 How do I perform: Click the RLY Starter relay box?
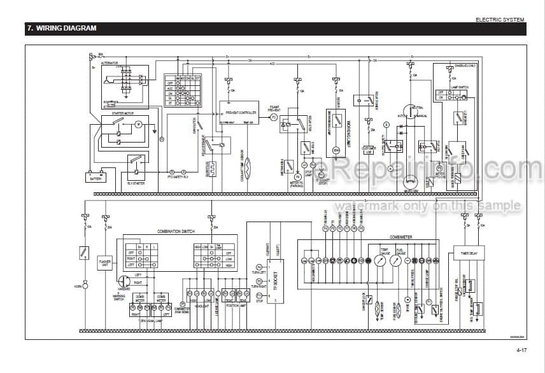pyautogui.click(x=137, y=165)
